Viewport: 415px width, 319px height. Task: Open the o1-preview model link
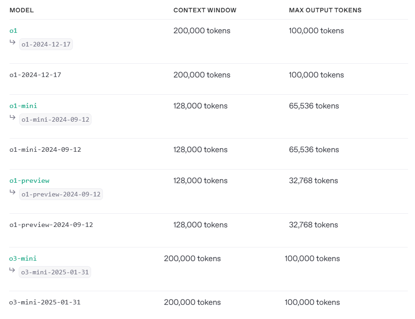29,180
